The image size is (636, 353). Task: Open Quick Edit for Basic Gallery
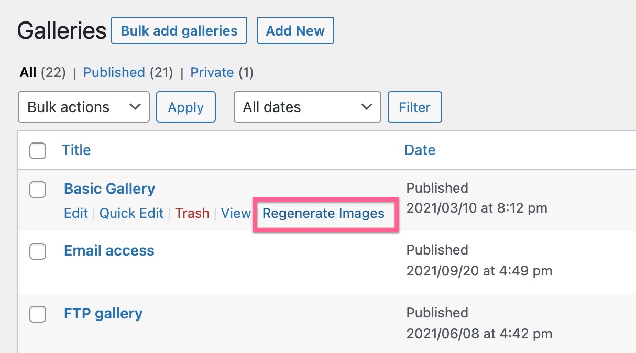point(131,213)
